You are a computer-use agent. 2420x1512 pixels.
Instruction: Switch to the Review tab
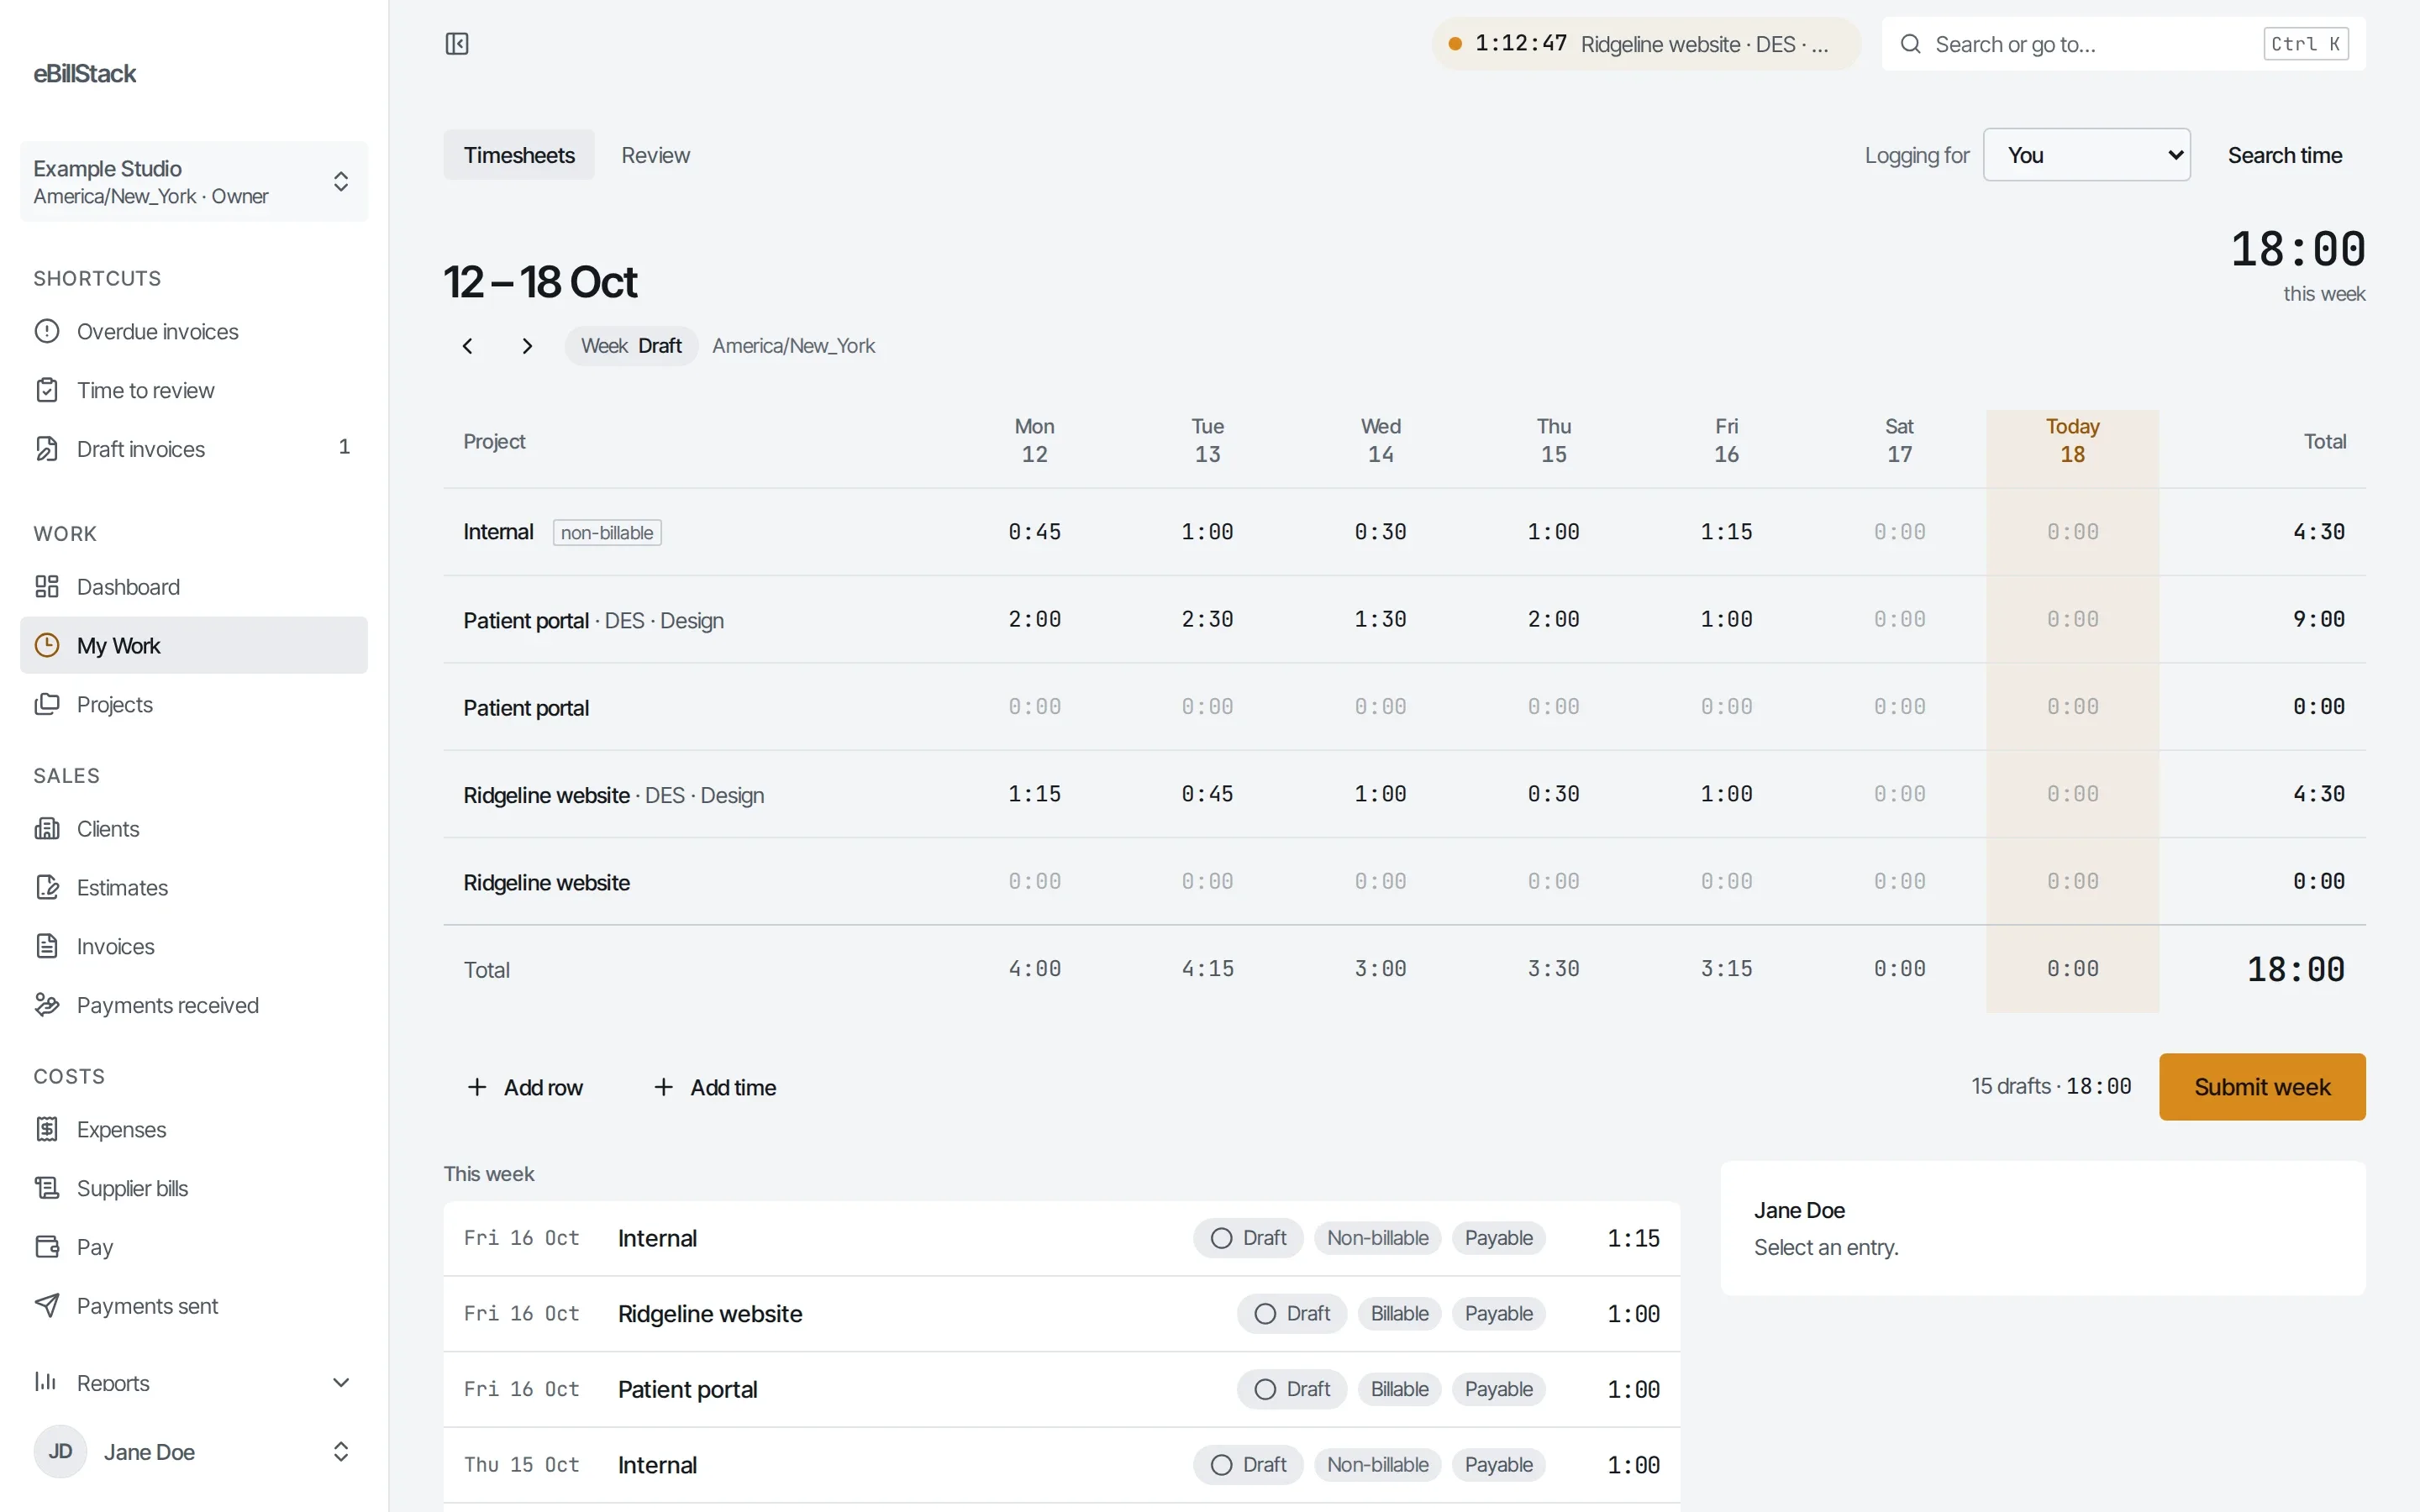click(x=655, y=155)
